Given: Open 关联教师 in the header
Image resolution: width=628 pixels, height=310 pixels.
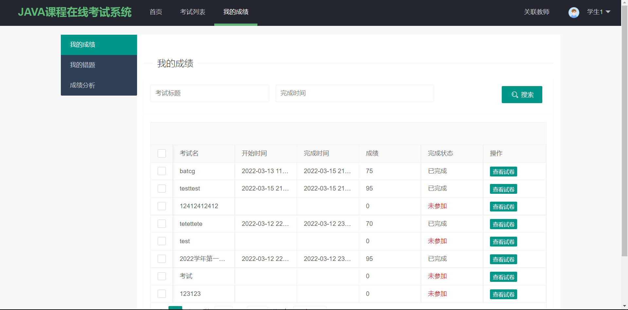Looking at the screenshot, I should 536,12.
